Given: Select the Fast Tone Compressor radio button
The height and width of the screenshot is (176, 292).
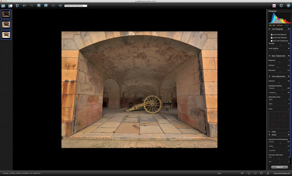Looking at the screenshot, I should click(272, 41).
